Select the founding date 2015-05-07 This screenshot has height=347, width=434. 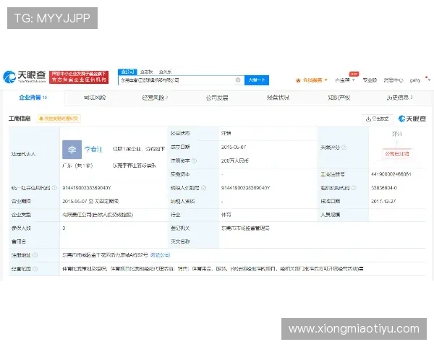tap(234, 147)
